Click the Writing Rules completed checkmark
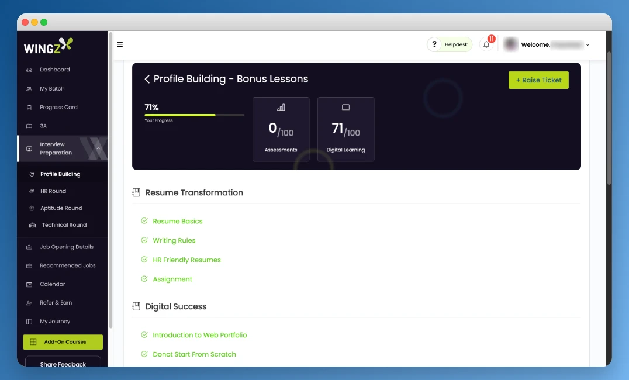 (144, 240)
